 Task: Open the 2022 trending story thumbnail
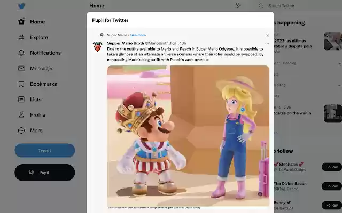click(332, 42)
